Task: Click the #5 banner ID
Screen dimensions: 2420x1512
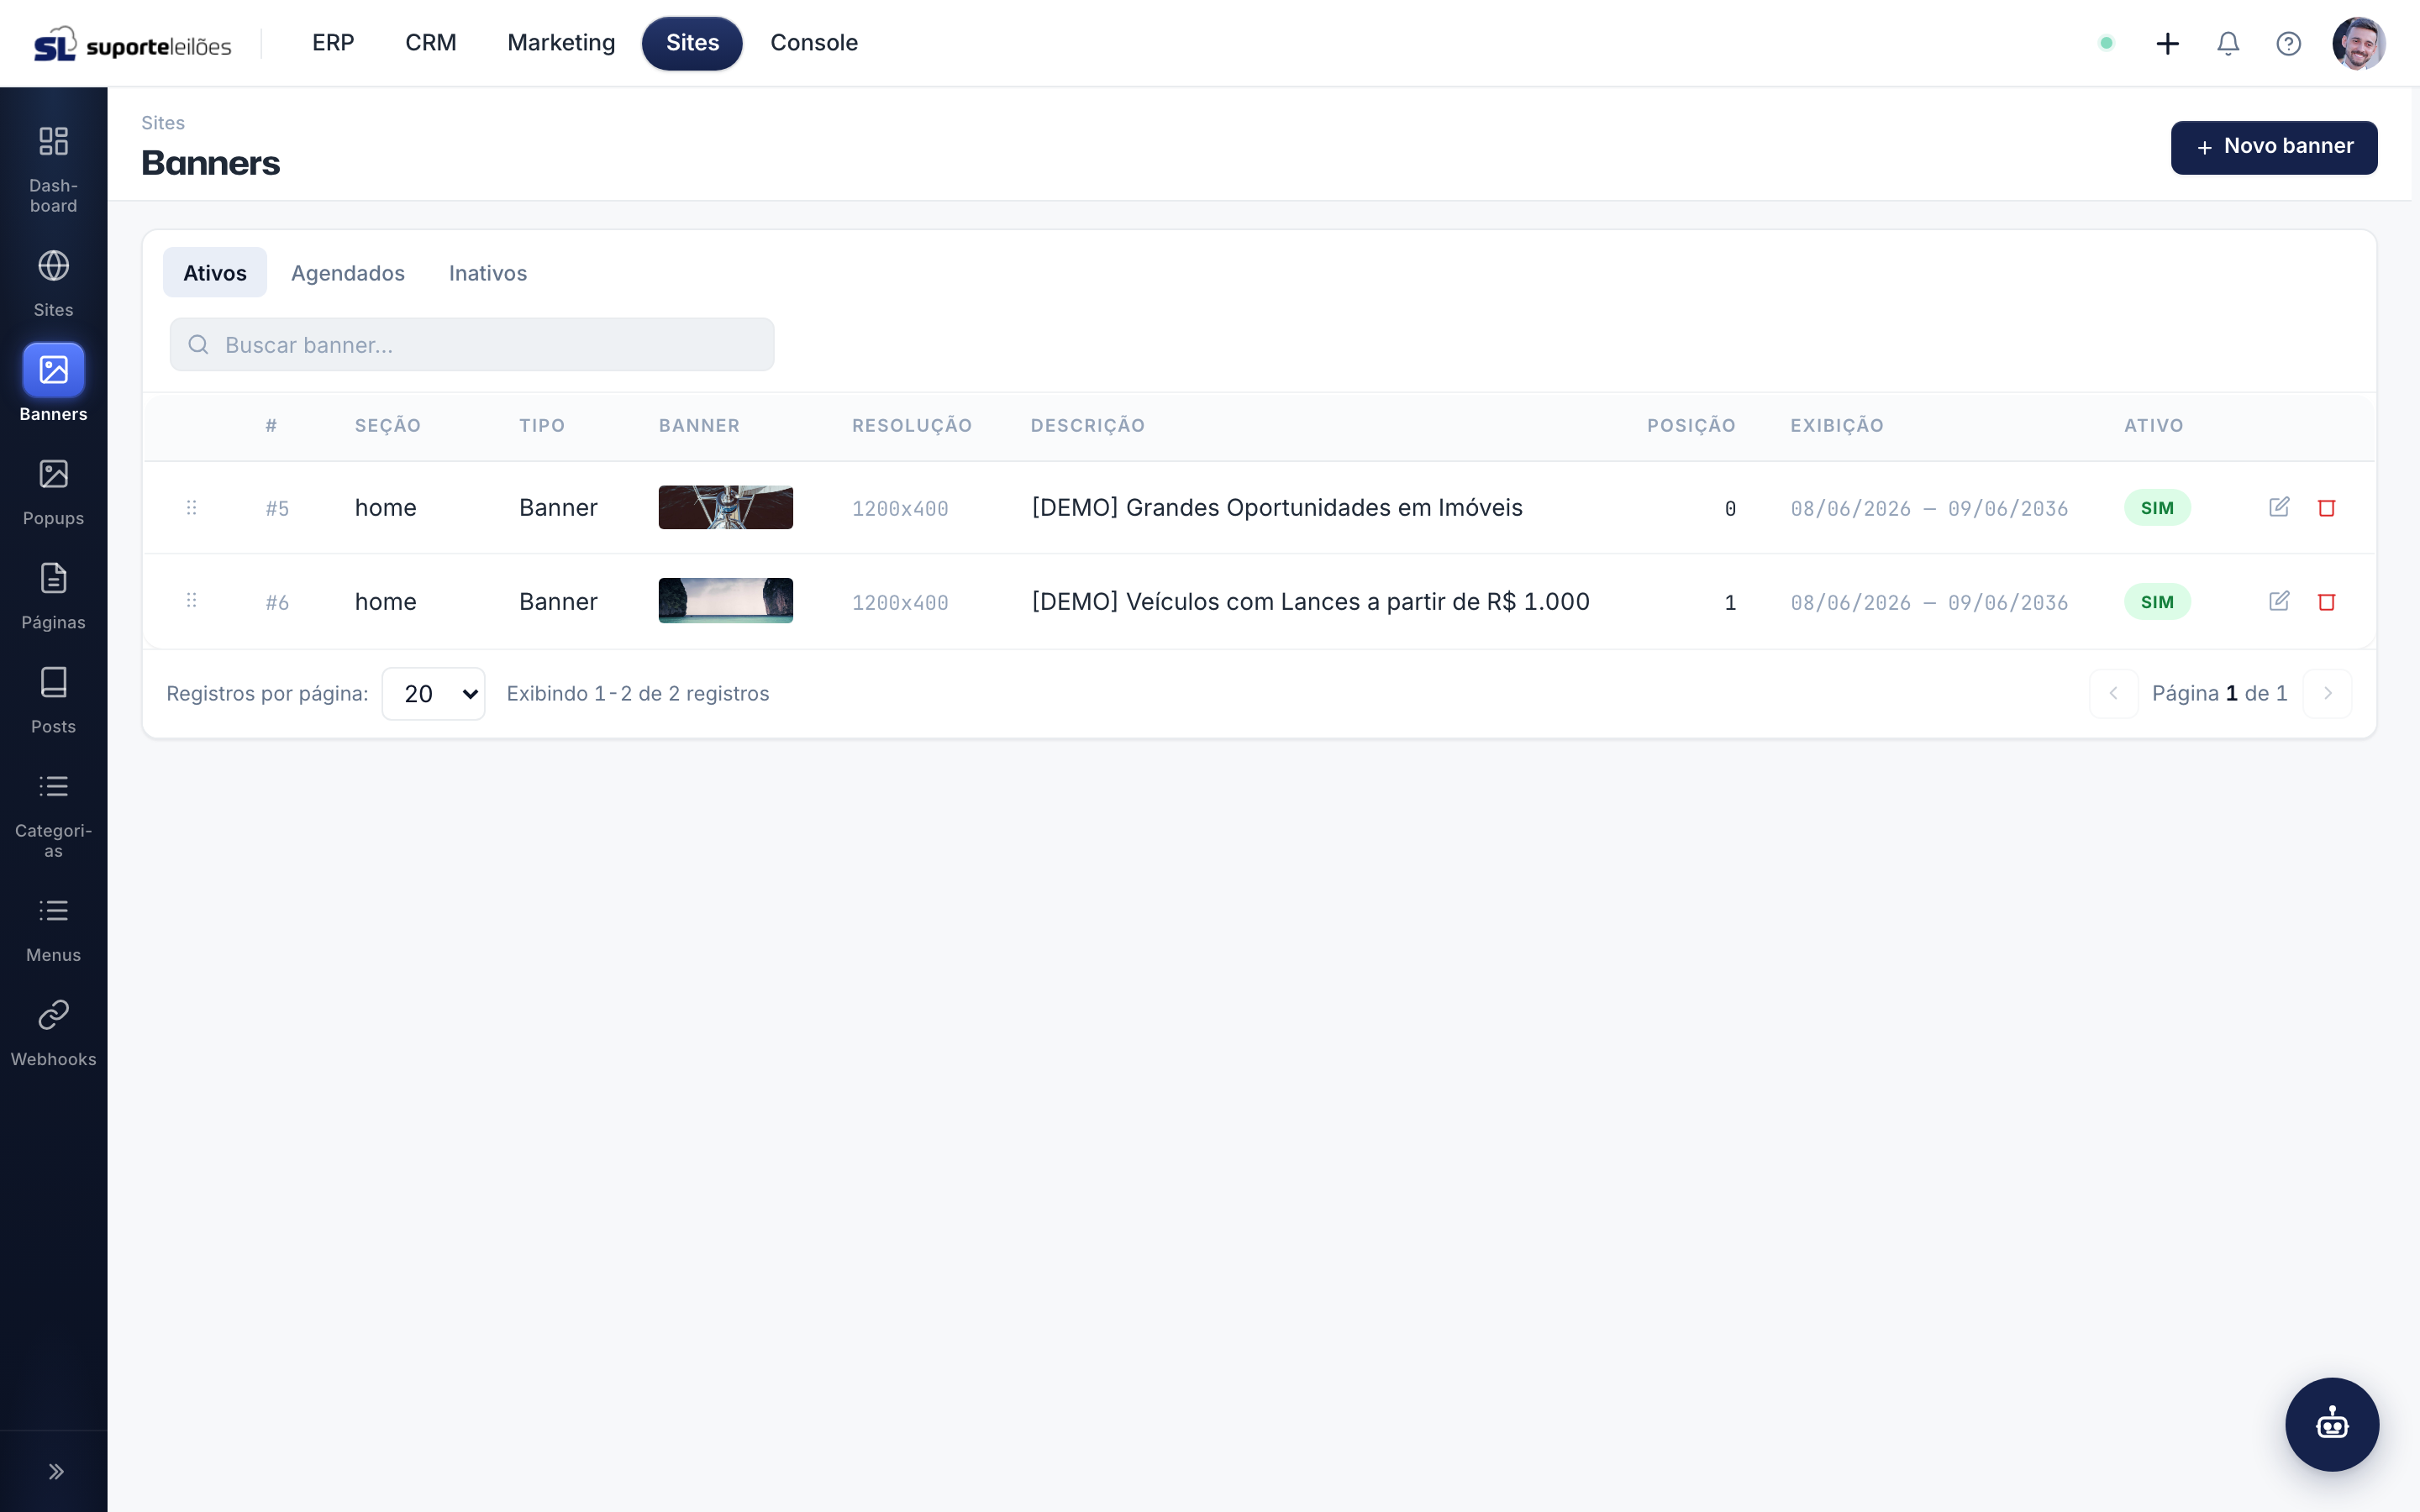Action: (277, 509)
